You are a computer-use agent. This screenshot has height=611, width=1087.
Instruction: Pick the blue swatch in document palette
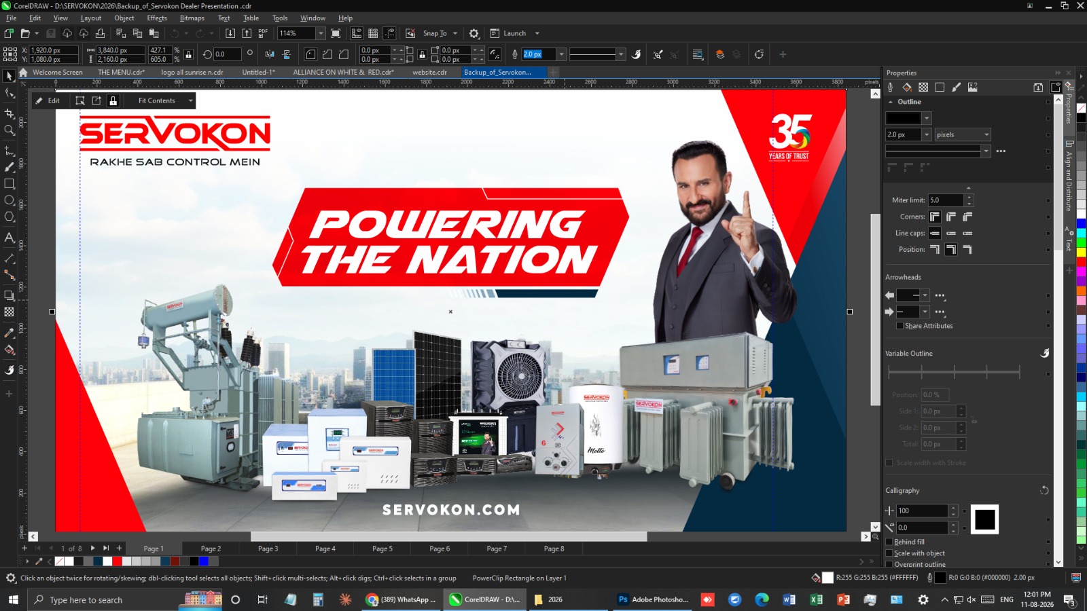point(203,561)
